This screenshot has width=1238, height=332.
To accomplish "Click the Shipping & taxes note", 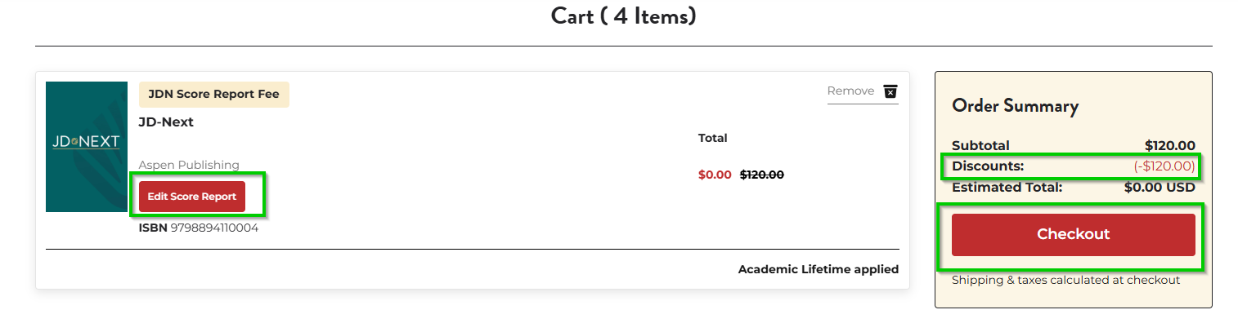I will pos(1065,280).
